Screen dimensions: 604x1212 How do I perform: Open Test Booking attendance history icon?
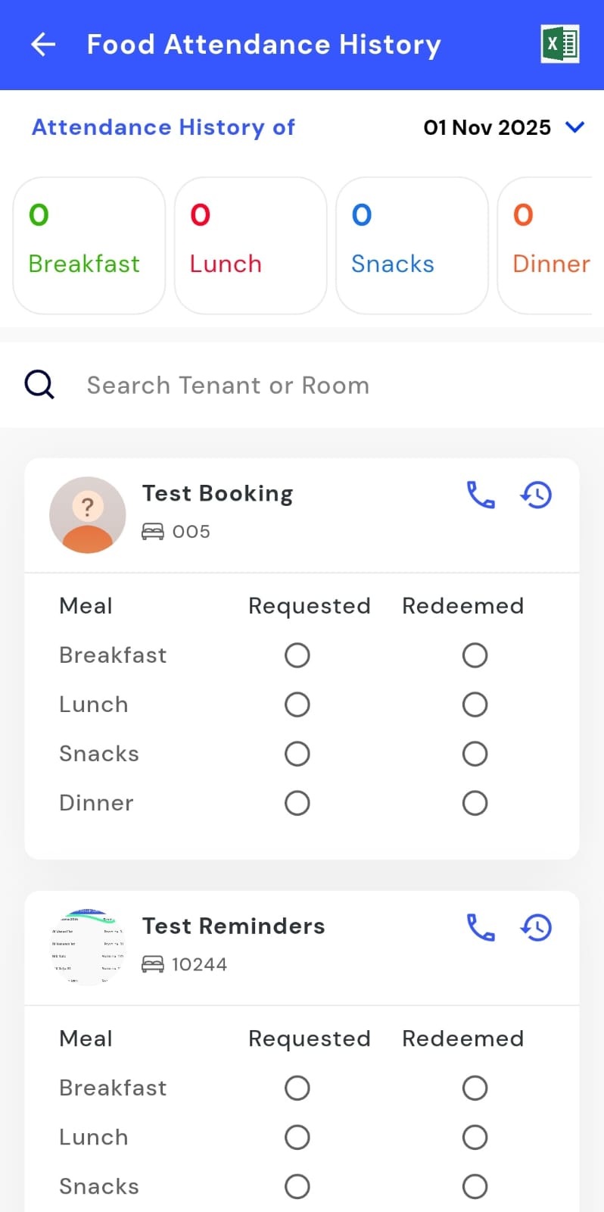[x=536, y=495]
